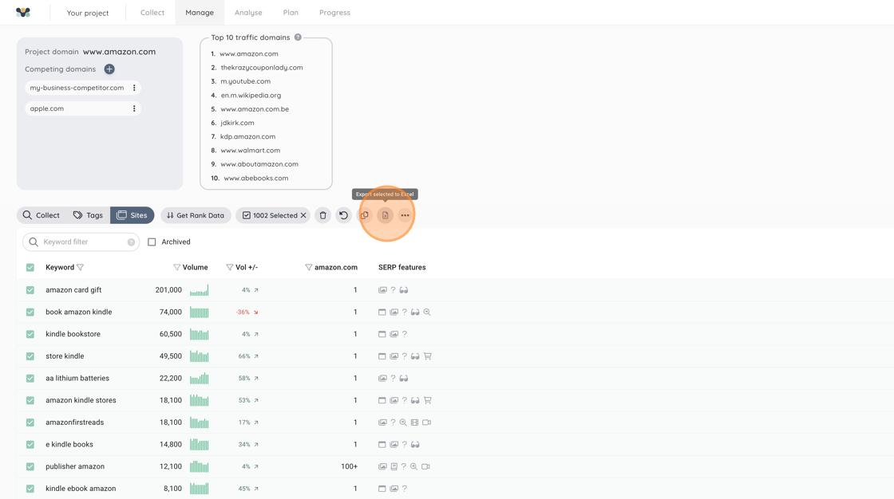Uncheck the e kindle books row
The width and height of the screenshot is (894, 499).
pos(30,444)
